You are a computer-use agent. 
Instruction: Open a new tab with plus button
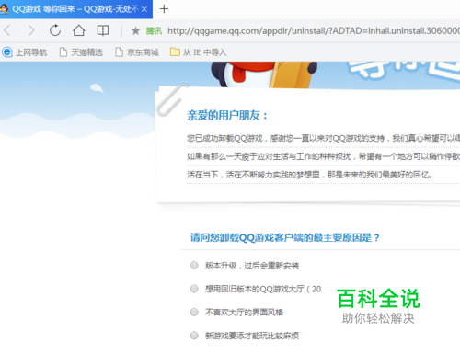point(164,9)
